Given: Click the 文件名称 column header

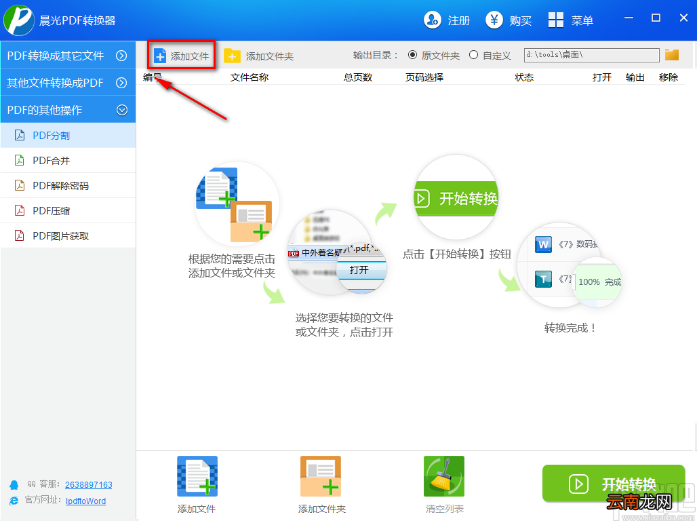Looking at the screenshot, I should coord(250,77).
